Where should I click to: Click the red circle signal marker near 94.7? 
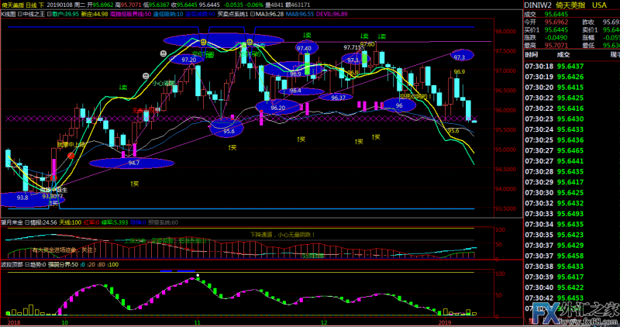coord(71,155)
